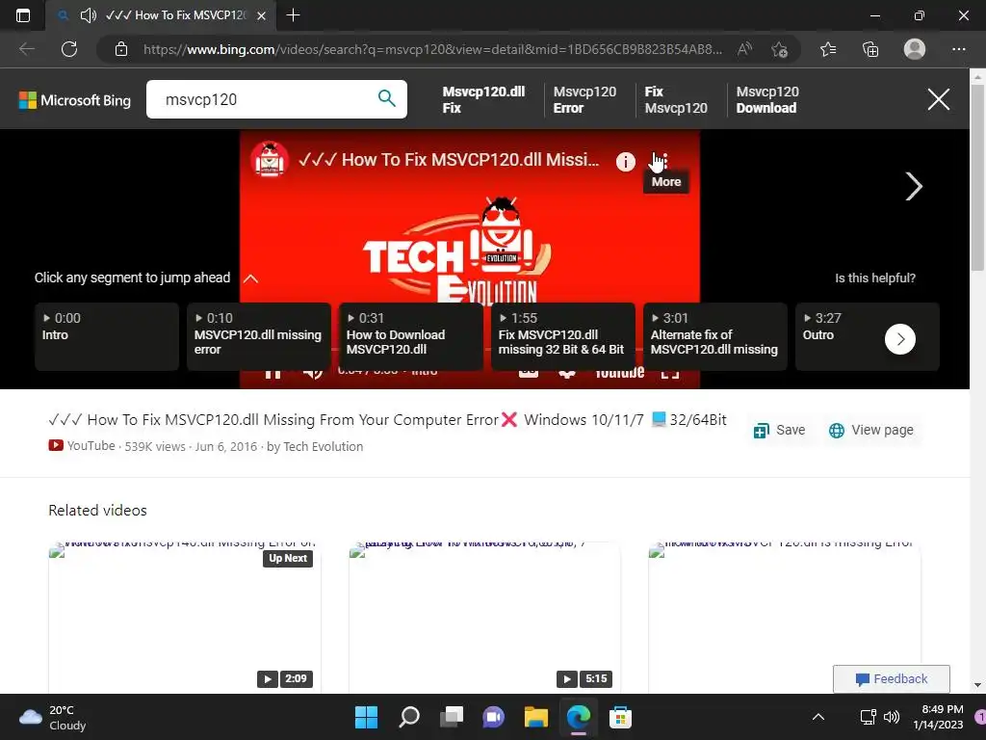Open the YouTube source link under title

82,446
